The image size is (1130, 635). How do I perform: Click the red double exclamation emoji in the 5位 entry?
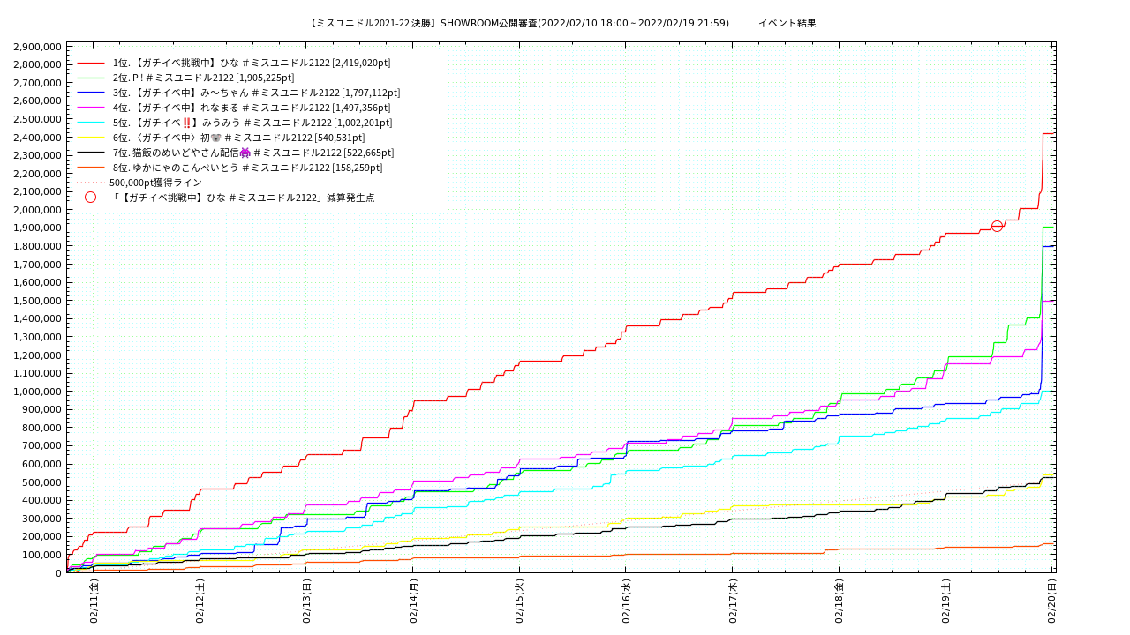click(x=186, y=123)
